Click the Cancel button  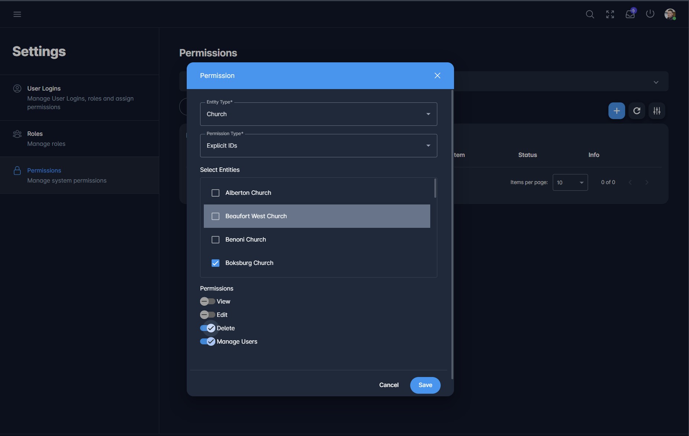[x=388, y=385]
